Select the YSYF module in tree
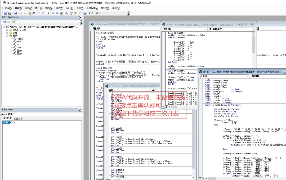The image size is (286, 180). (x=19, y=47)
